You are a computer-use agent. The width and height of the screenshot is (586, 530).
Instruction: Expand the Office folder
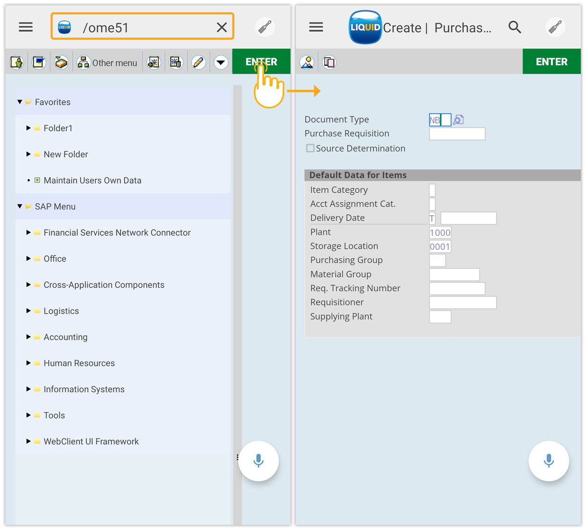[28, 259]
